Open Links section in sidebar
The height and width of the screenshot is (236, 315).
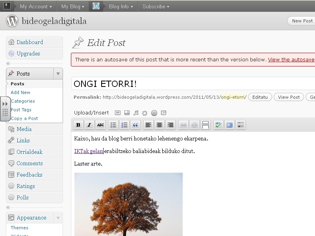34,140
